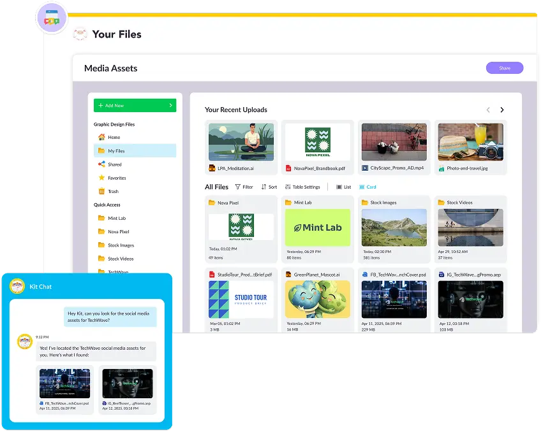This screenshot has height=432, width=543.
Task: Open Table Settings icon
Action: [288, 187]
